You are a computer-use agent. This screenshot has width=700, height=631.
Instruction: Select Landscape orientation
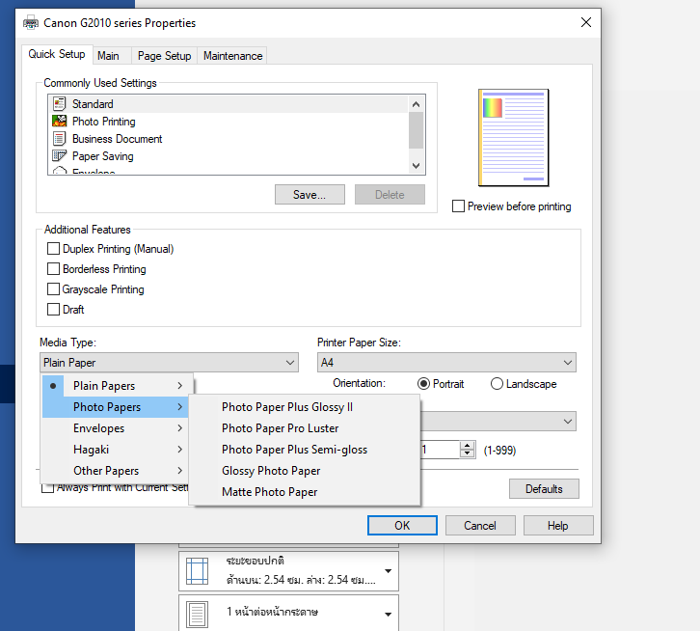coord(497,384)
